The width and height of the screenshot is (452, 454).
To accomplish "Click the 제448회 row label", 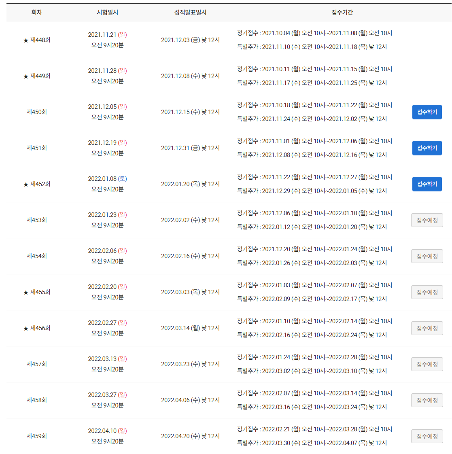I will coord(40,40).
